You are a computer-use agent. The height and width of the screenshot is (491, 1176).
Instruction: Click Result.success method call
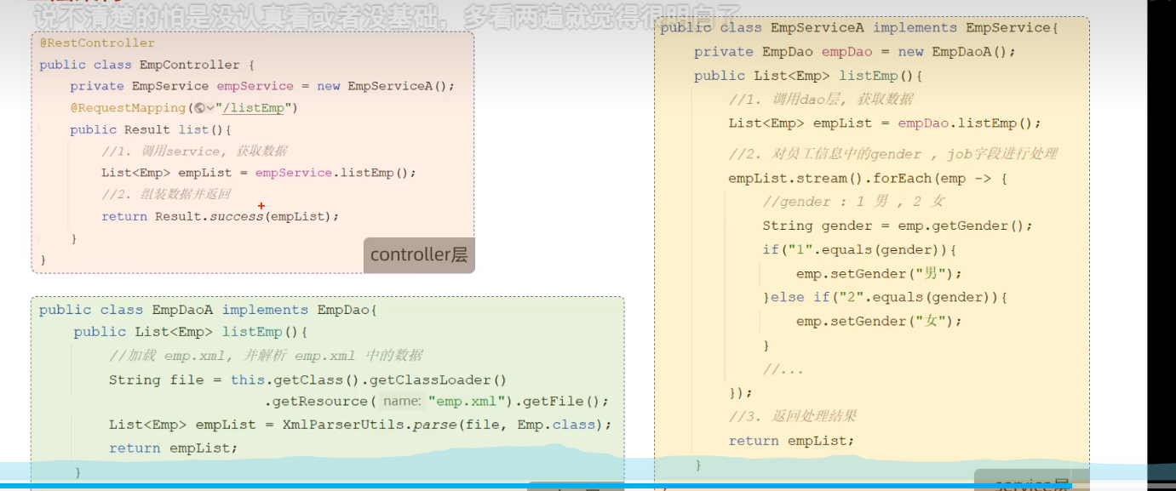[x=209, y=216]
